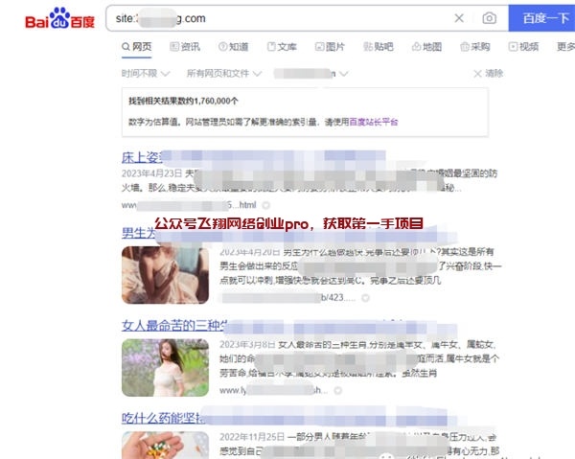Click 百度一下 search button

(542, 18)
